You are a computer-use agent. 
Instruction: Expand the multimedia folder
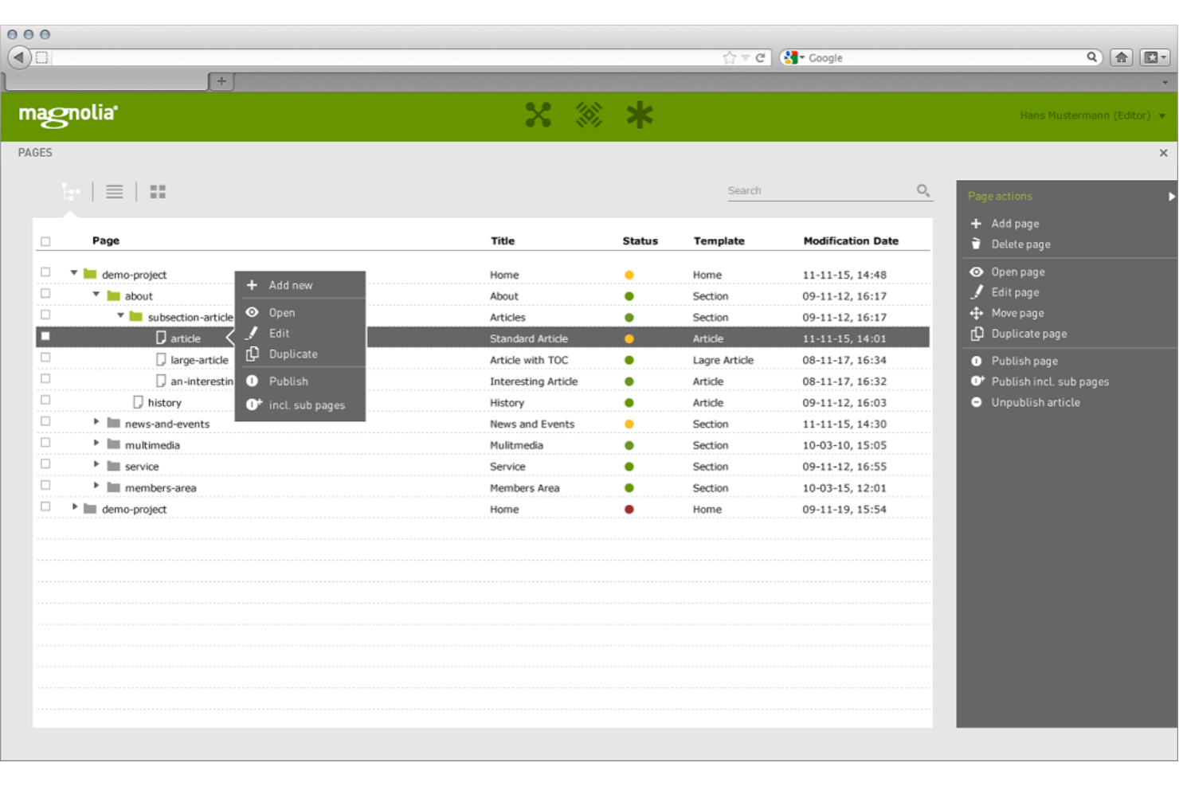96,444
